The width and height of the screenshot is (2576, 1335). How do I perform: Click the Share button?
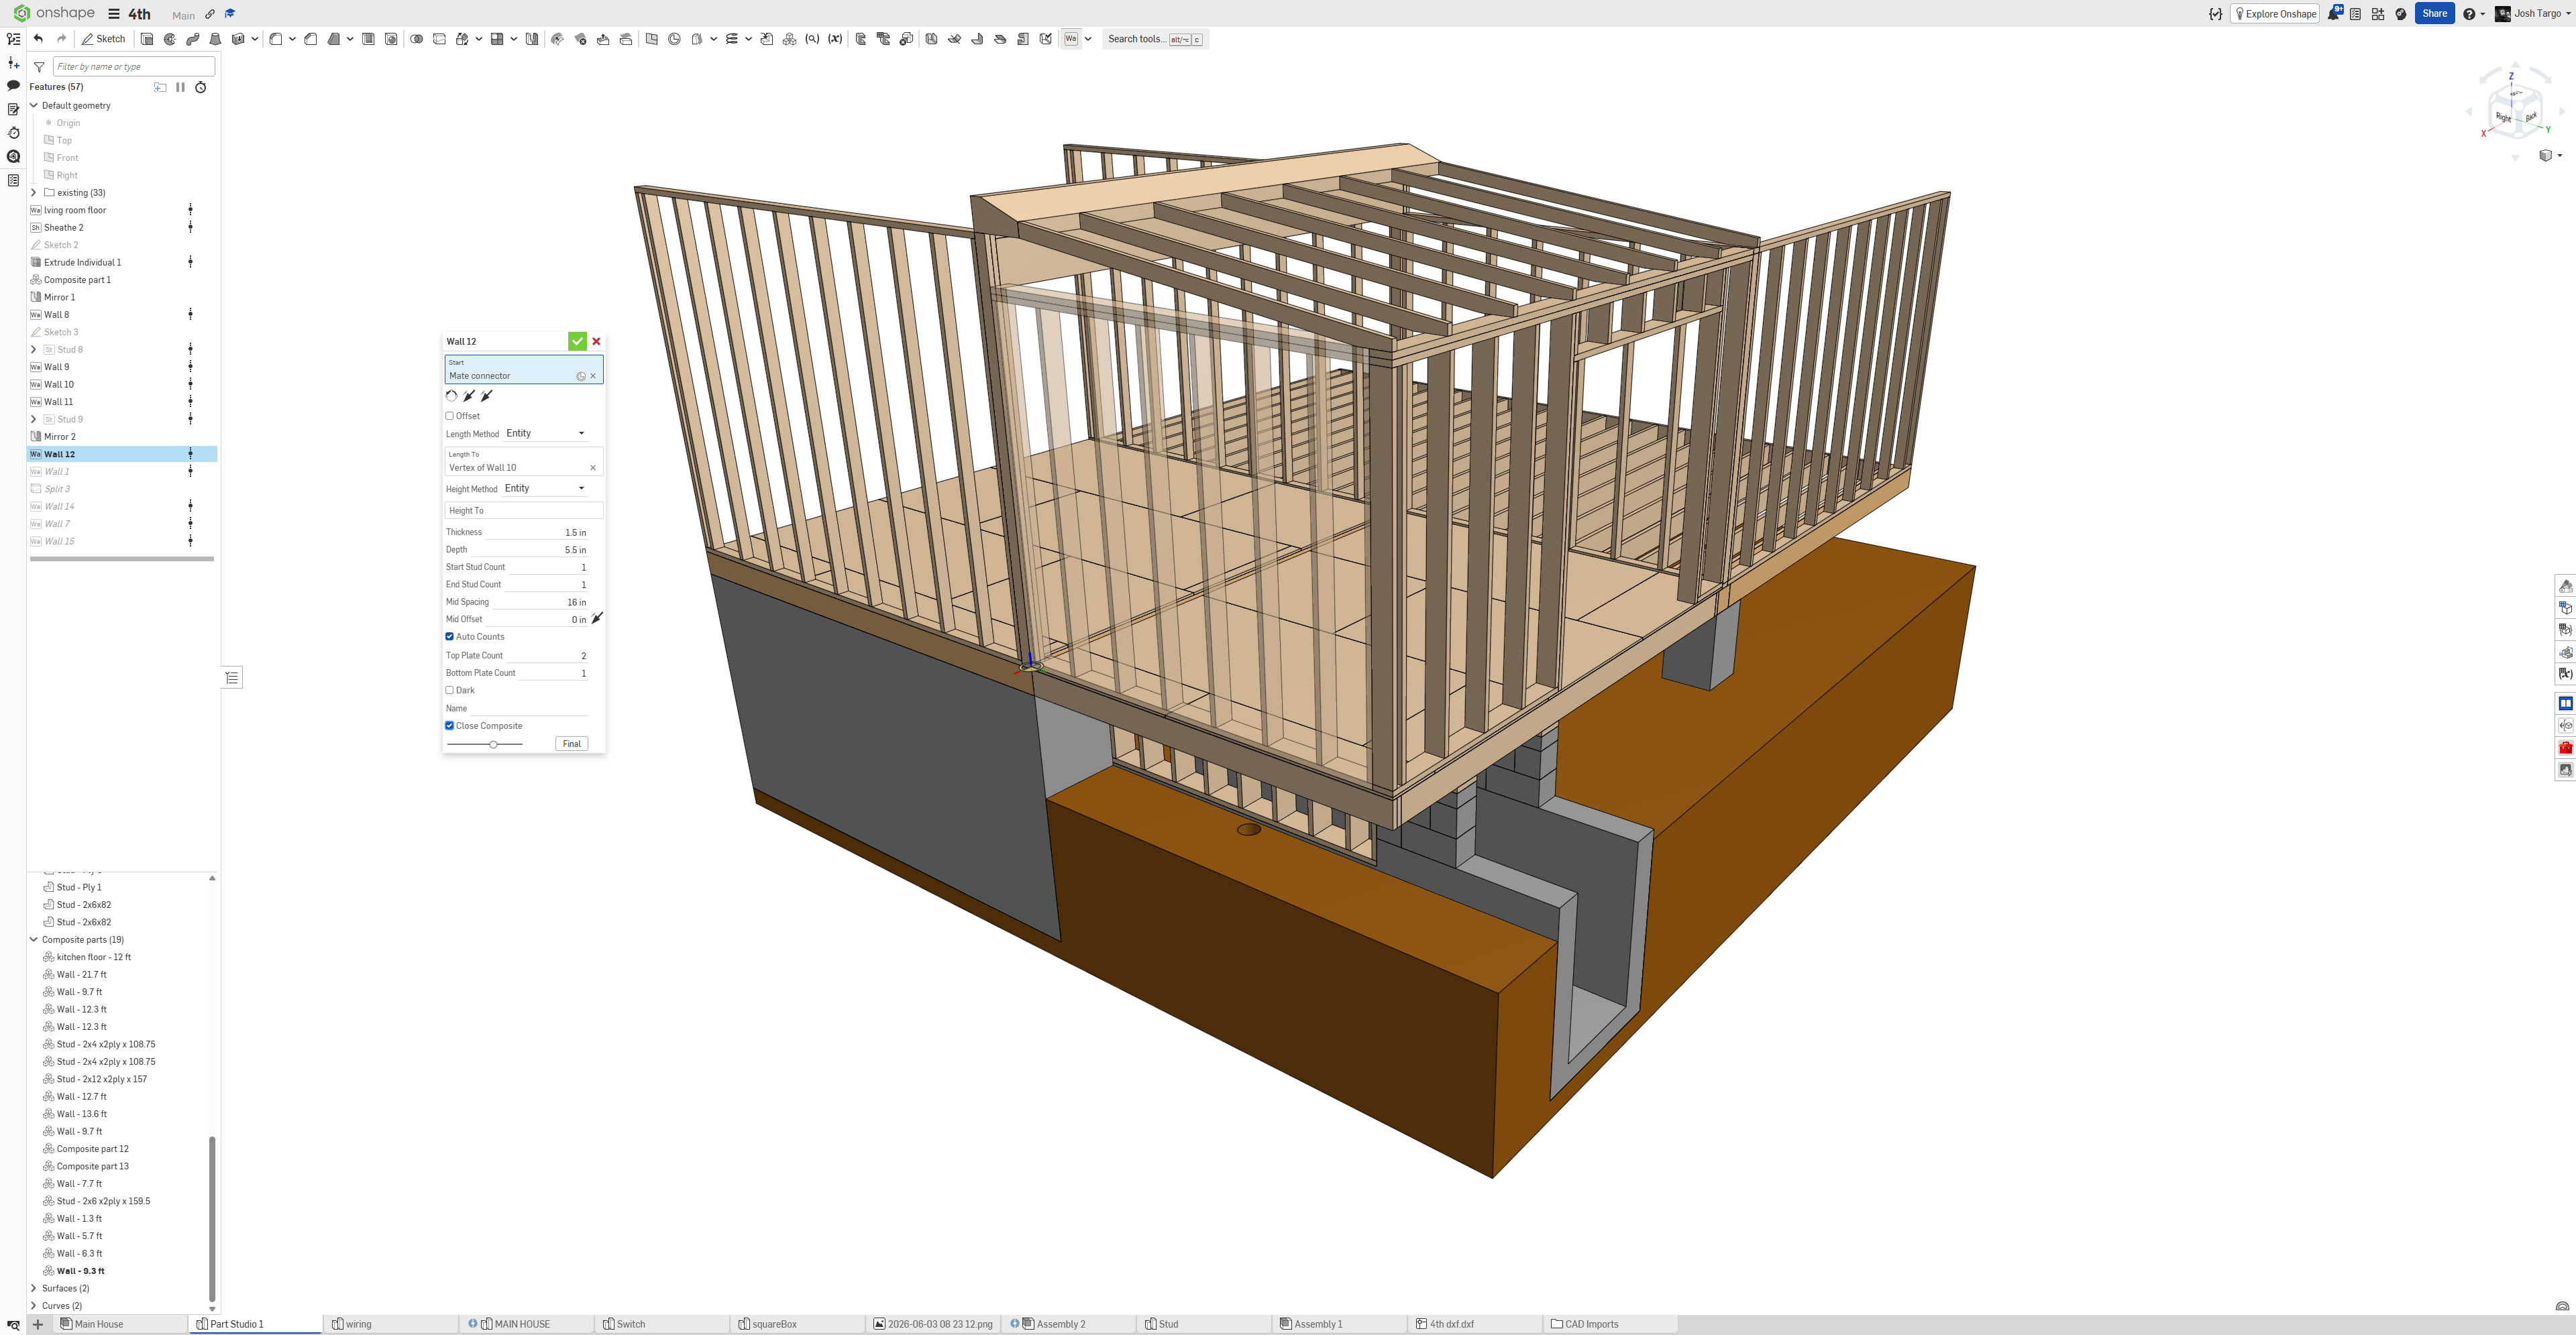[2434, 14]
